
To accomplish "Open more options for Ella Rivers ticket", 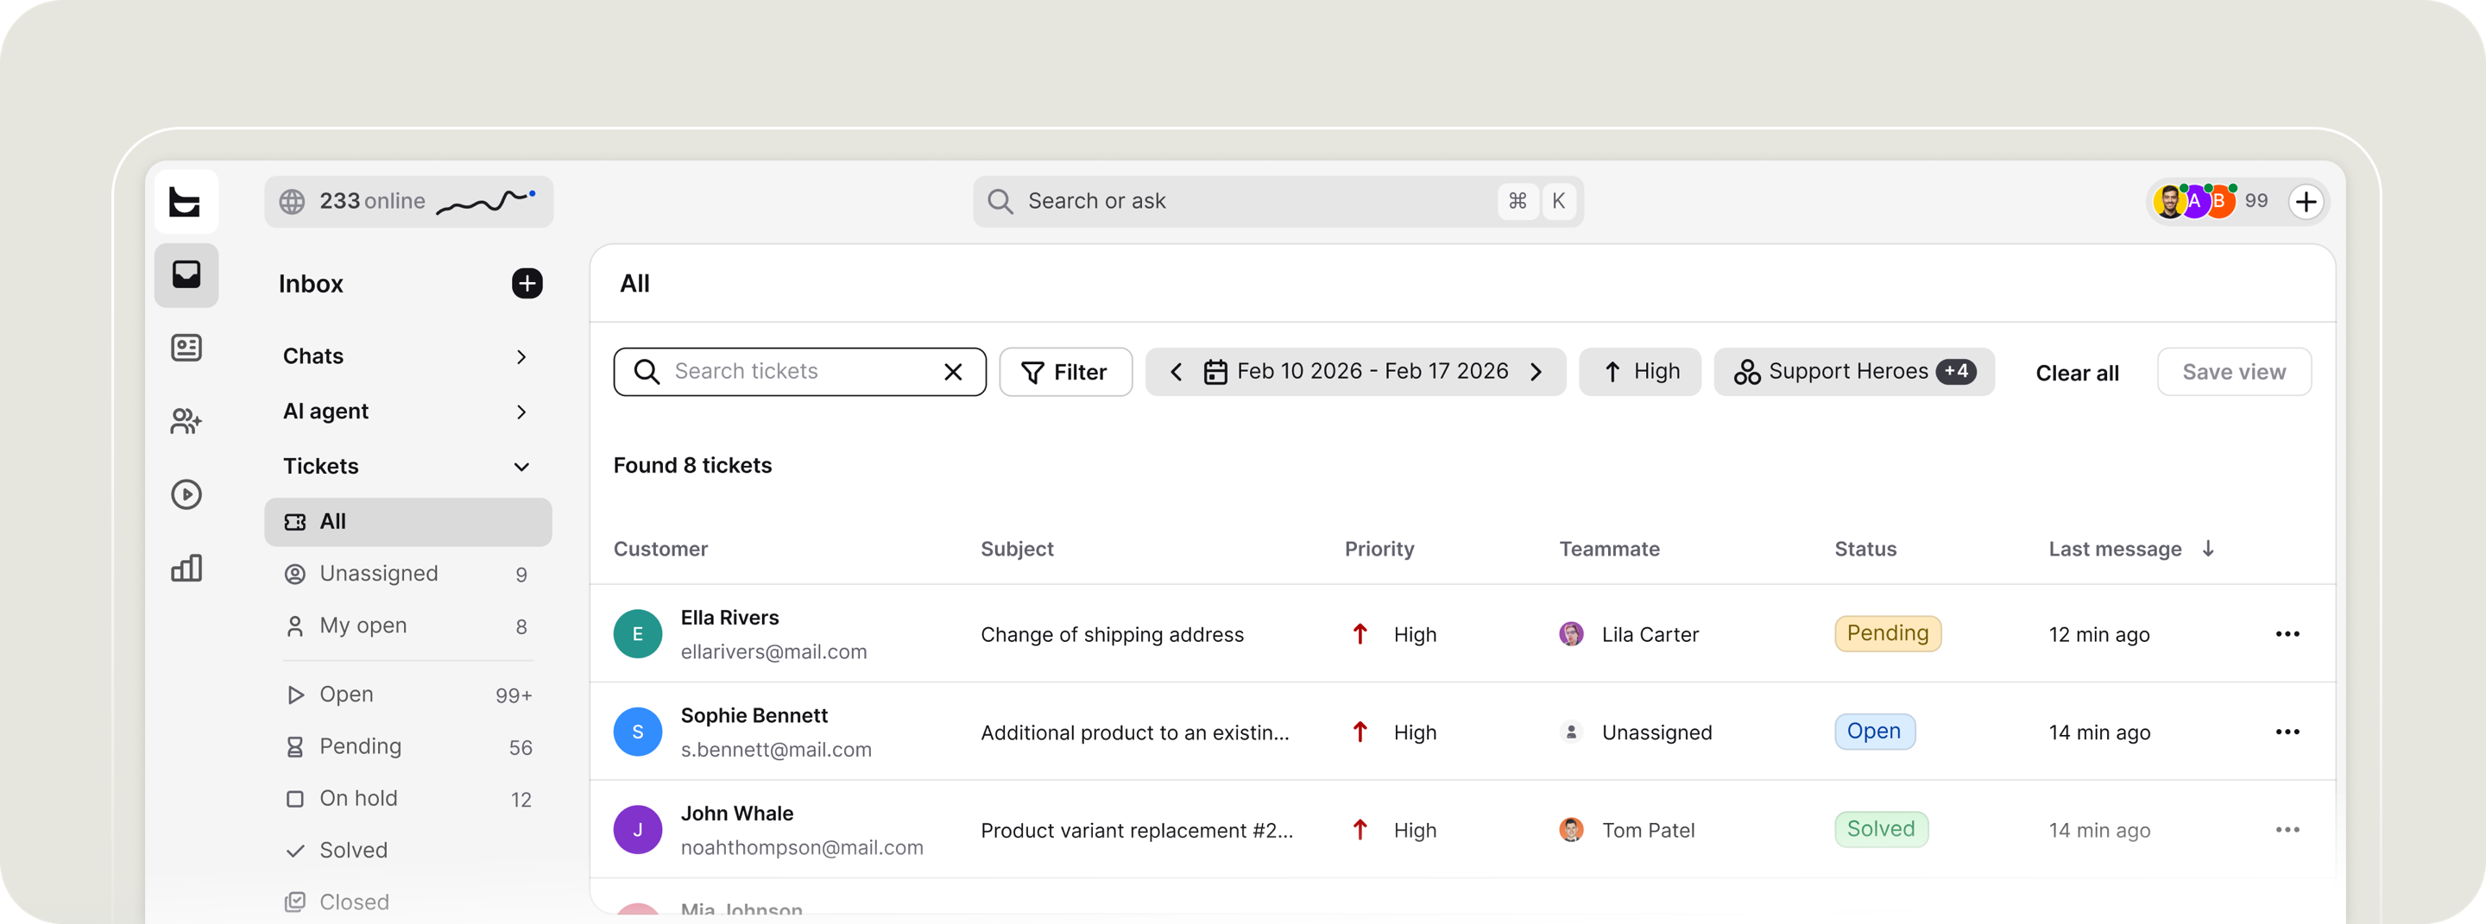I will 2287,633.
